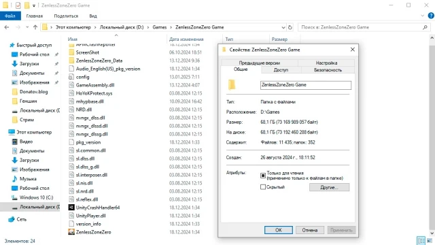435x245 pixels.
Task: Switch to Настройка tab
Action: pos(326,63)
